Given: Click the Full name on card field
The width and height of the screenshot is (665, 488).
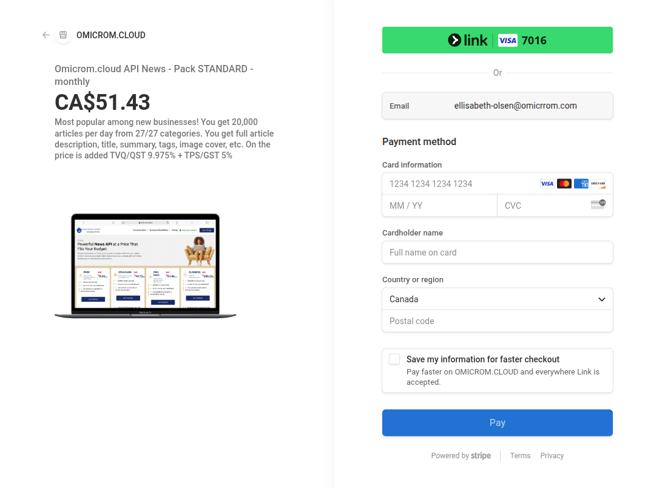Looking at the screenshot, I should [497, 252].
